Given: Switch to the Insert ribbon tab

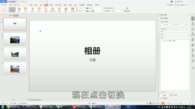Looking at the screenshot, I should click(x=36, y=5).
